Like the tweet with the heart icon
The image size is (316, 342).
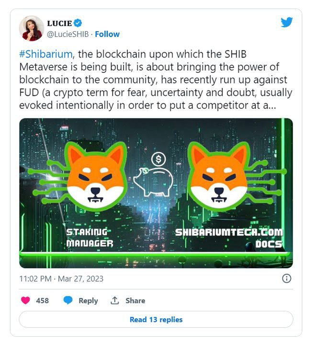coord(25,300)
